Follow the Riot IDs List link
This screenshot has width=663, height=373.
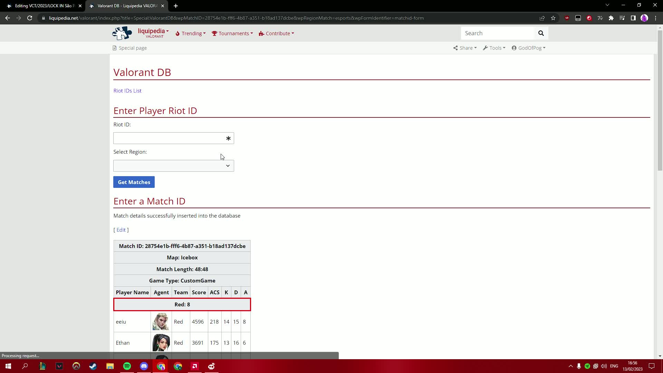coord(127,90)
